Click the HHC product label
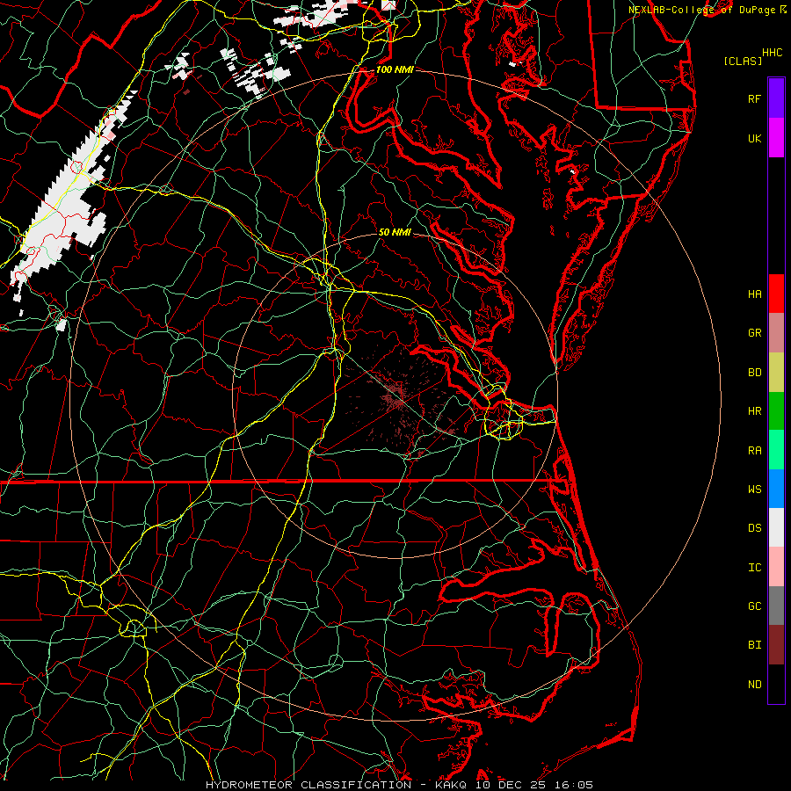This screenshot has width=791, height=791. (773, 53)
